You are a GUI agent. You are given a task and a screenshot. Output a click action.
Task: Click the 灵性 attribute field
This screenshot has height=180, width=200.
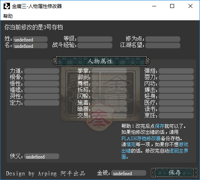41,96
